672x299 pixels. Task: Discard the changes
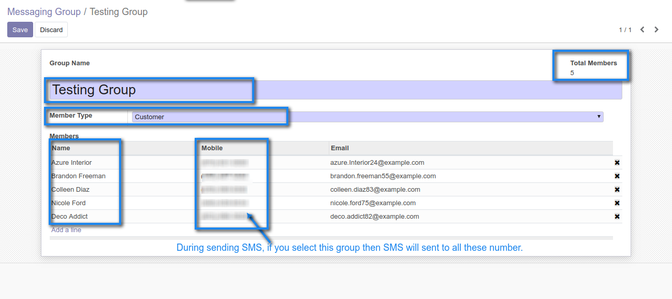(x=51, y=30)
